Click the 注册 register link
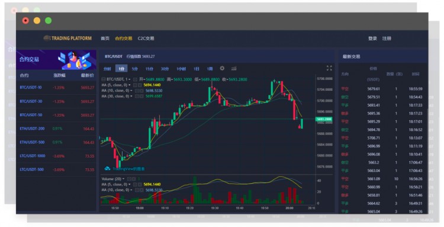 tap(387, 39)
